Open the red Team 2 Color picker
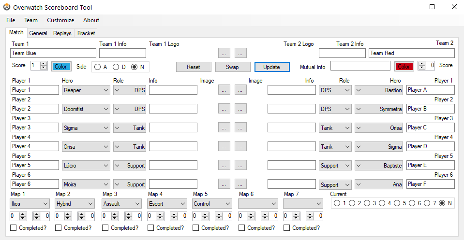The width and height of the screenshot is (464, 240). click(x=404, y=67)
